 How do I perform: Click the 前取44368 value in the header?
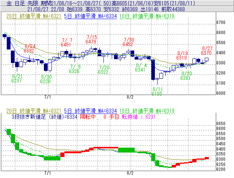(173, 9)
